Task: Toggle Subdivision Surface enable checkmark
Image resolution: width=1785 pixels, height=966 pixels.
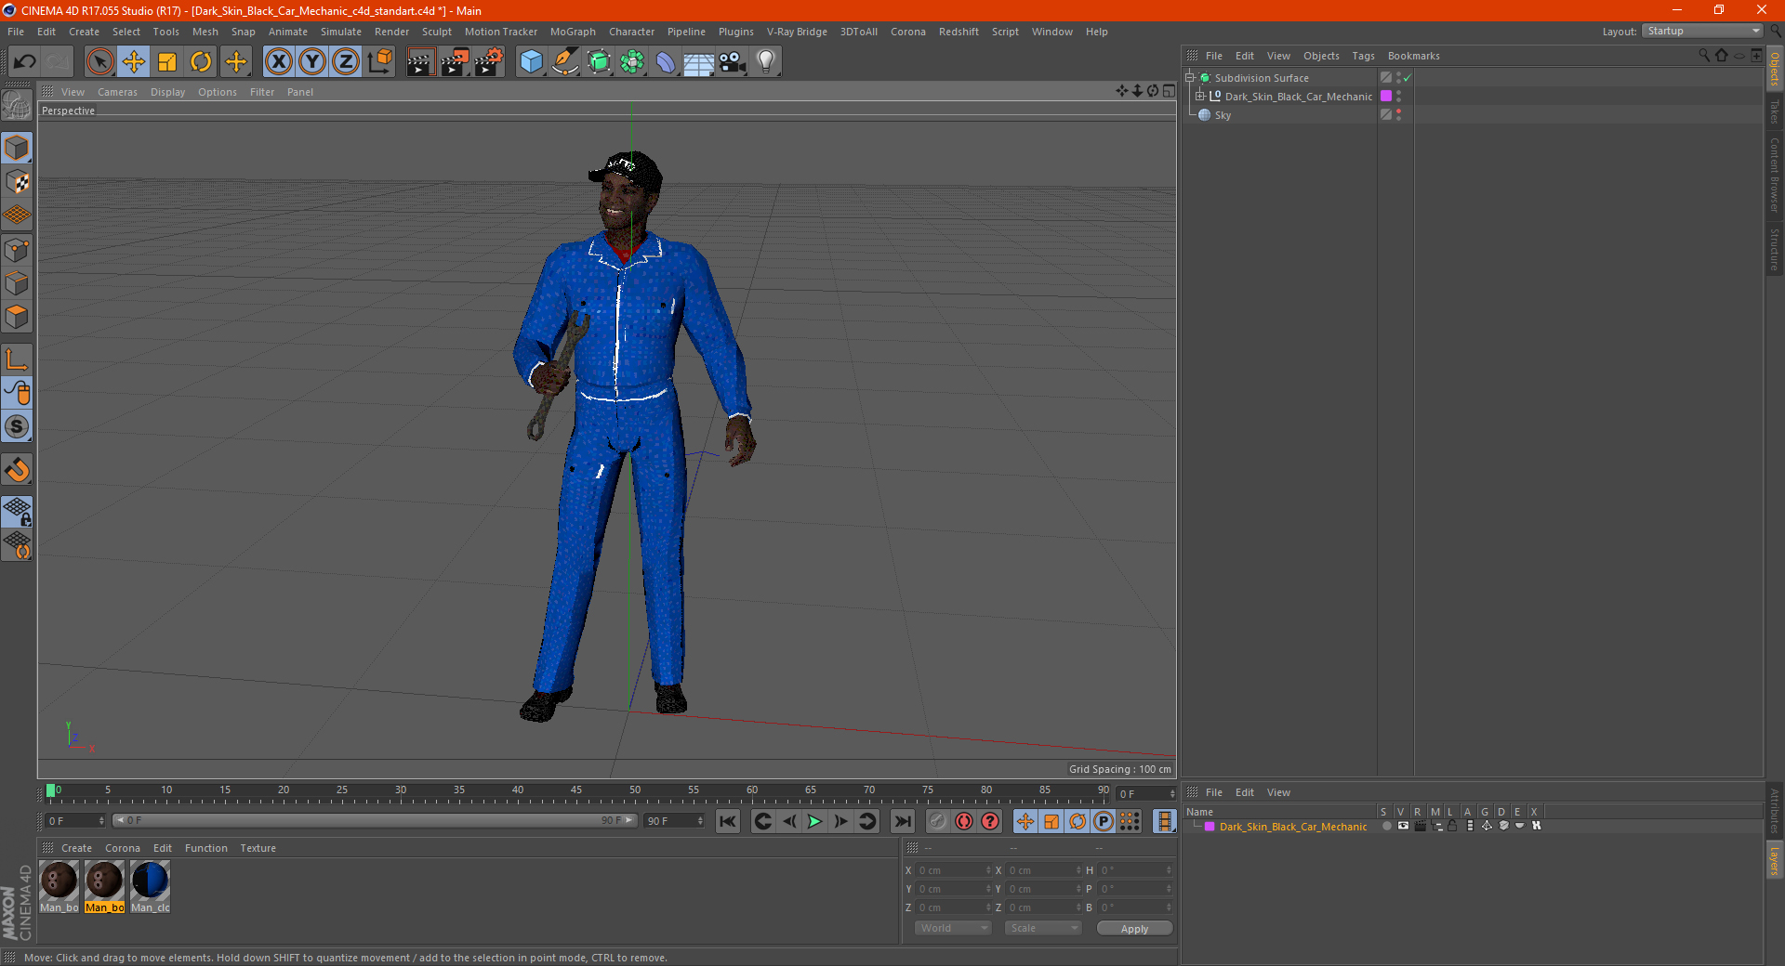Action: coord(1408,78)
